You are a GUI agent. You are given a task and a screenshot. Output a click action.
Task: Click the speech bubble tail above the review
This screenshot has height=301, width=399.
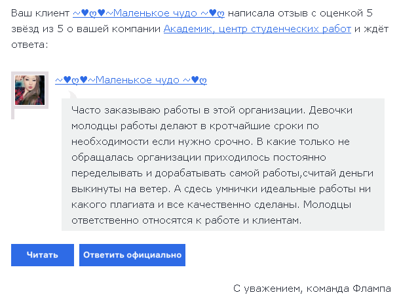71,94
